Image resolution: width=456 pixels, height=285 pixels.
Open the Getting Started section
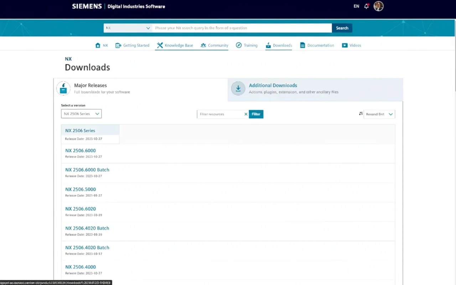click(x=132, y=45)
